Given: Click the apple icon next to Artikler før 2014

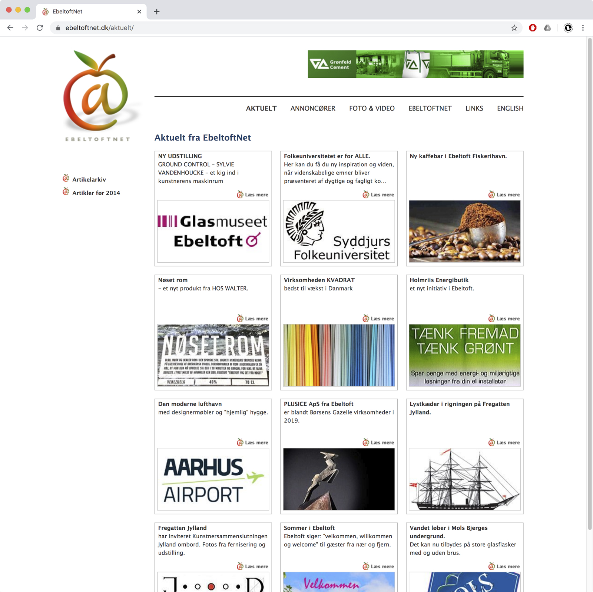Looking at the screenshot, I should tap(66, 192).
